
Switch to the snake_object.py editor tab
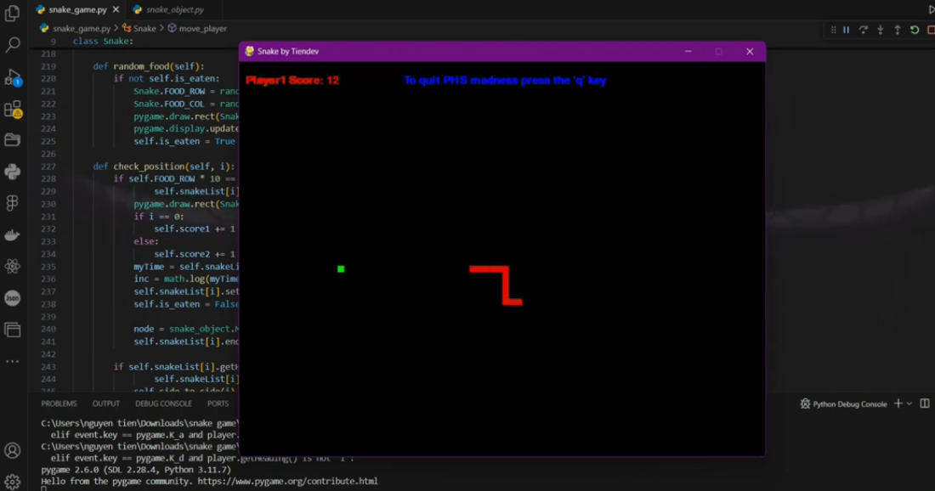pos(174,9)
